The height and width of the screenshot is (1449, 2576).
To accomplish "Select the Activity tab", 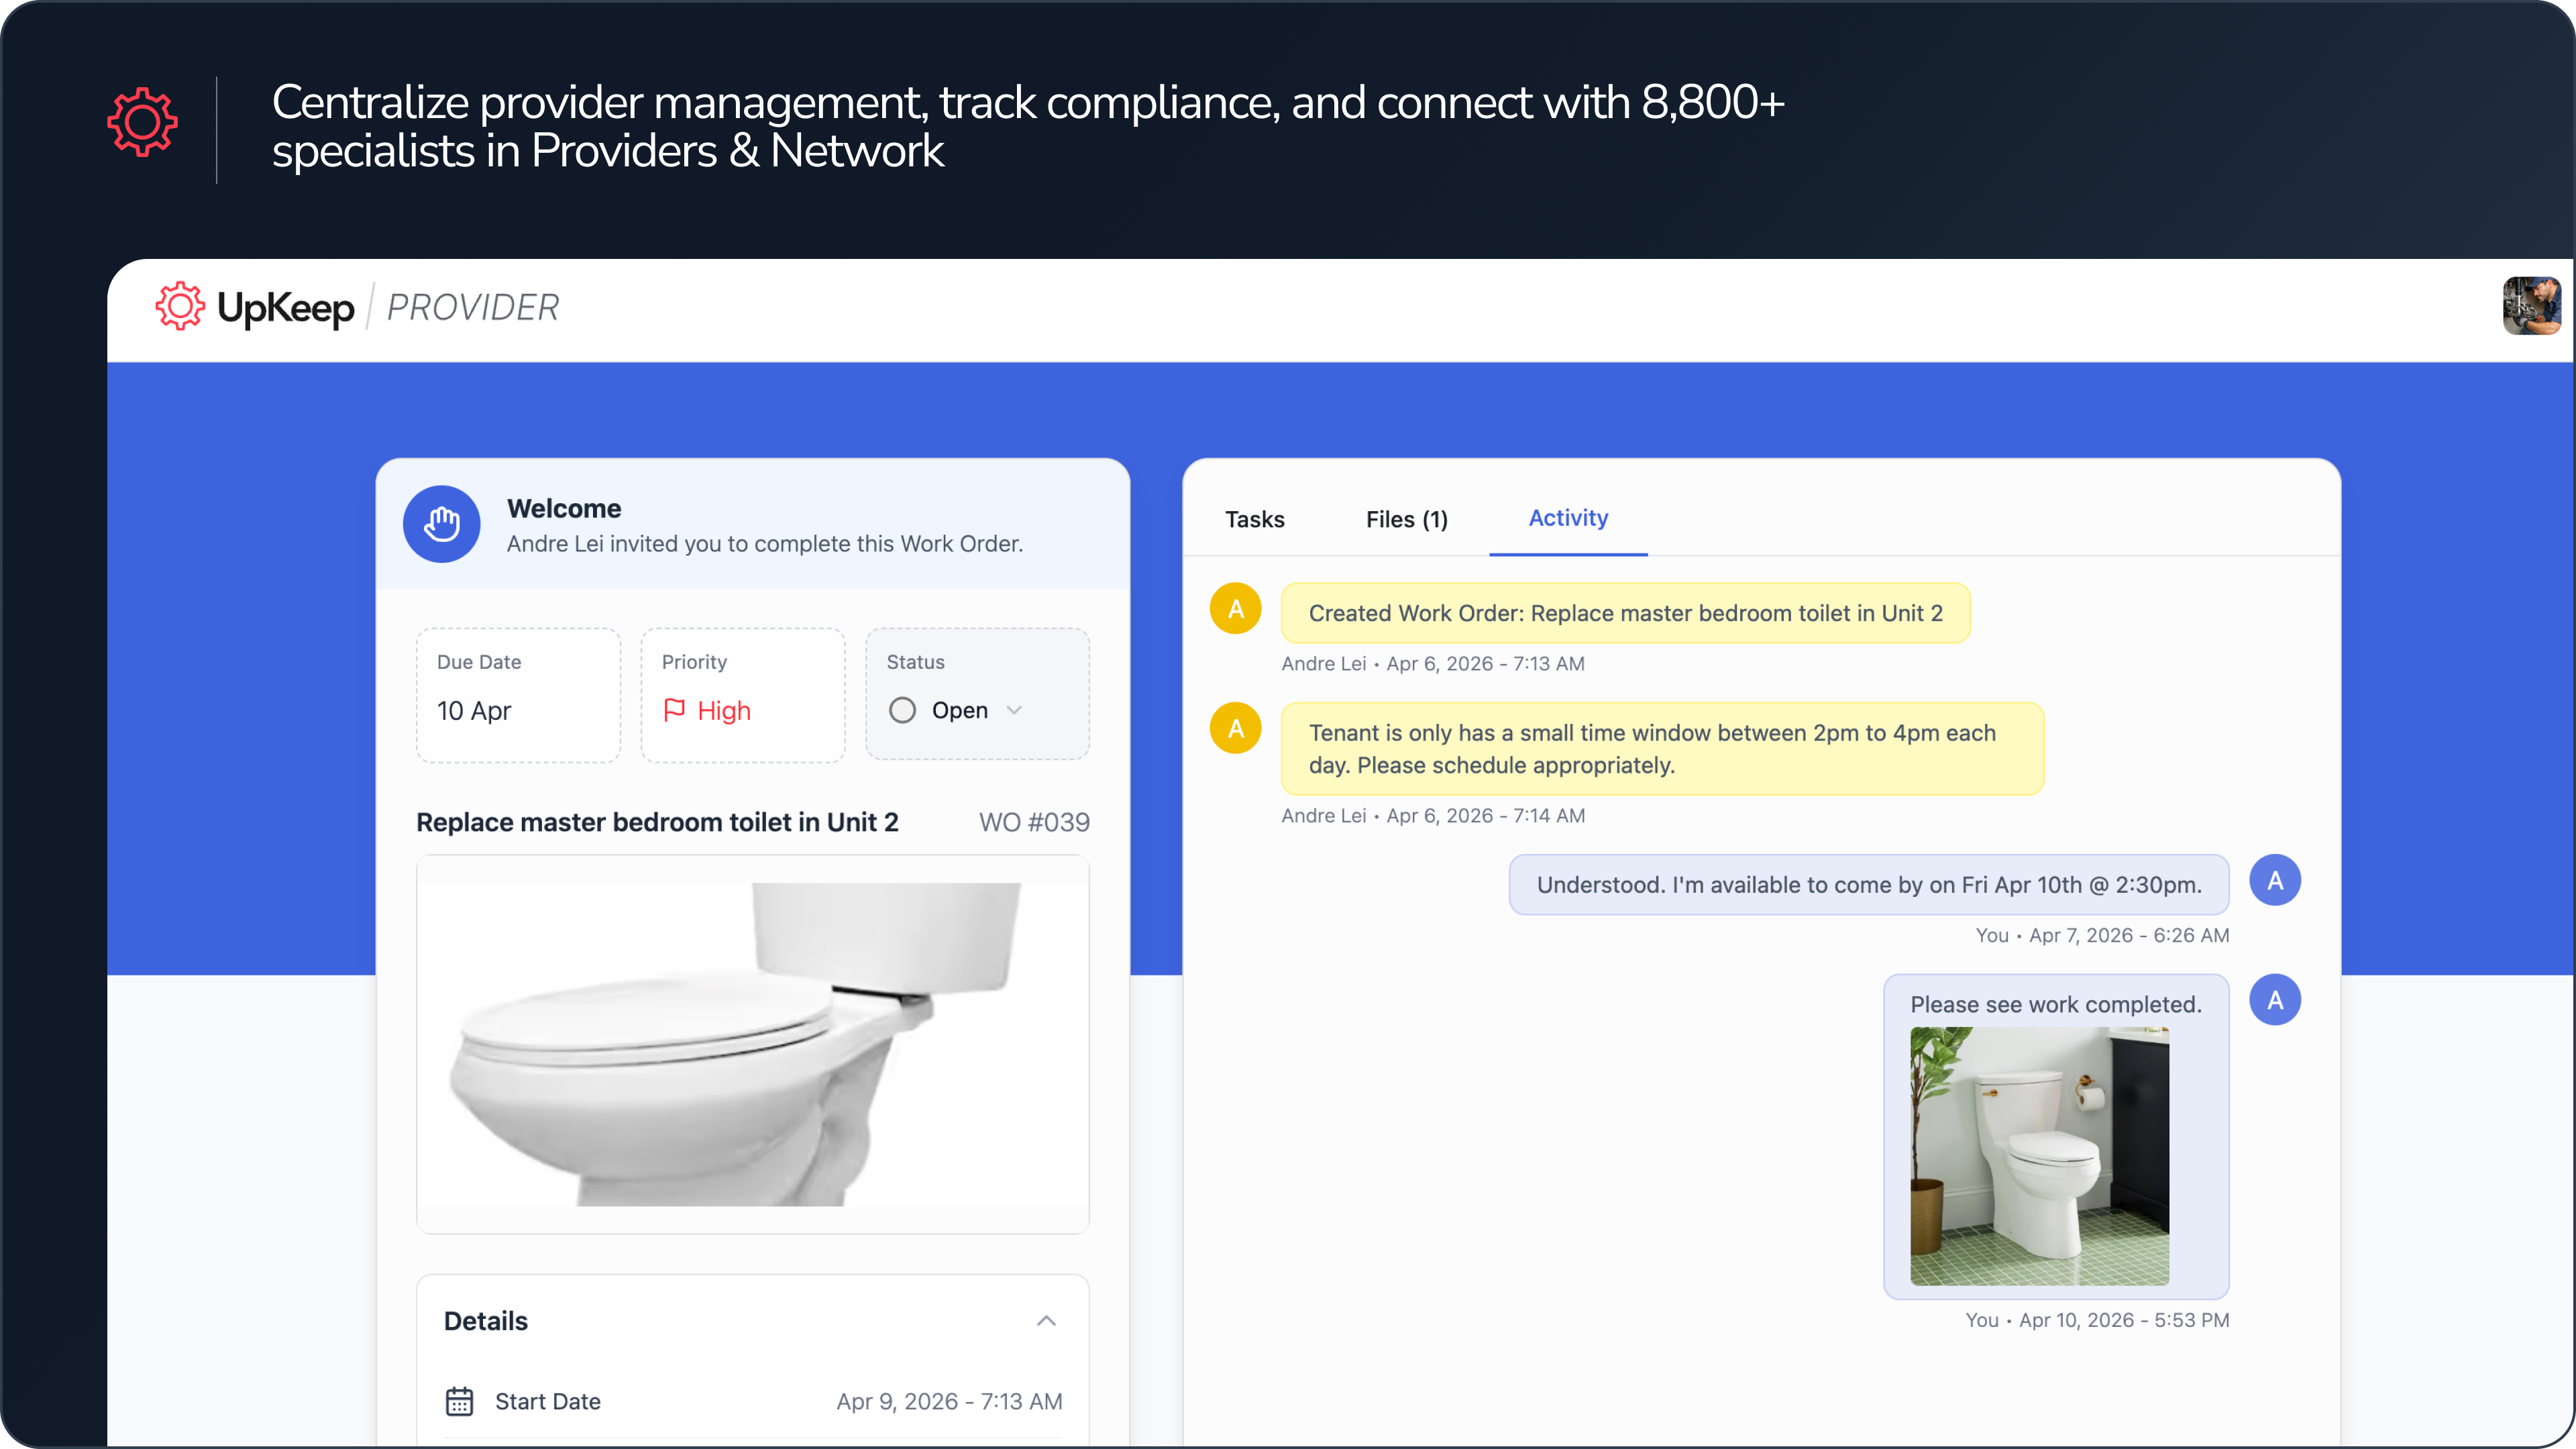I will pyautogui.click(x=1568, y=518).
